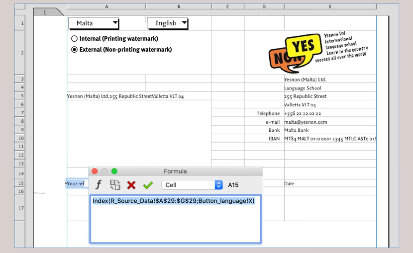Accept the formula with green checkmark
Image resolution: width=413 pixels, height=253 pixels.
coord(148,185)
